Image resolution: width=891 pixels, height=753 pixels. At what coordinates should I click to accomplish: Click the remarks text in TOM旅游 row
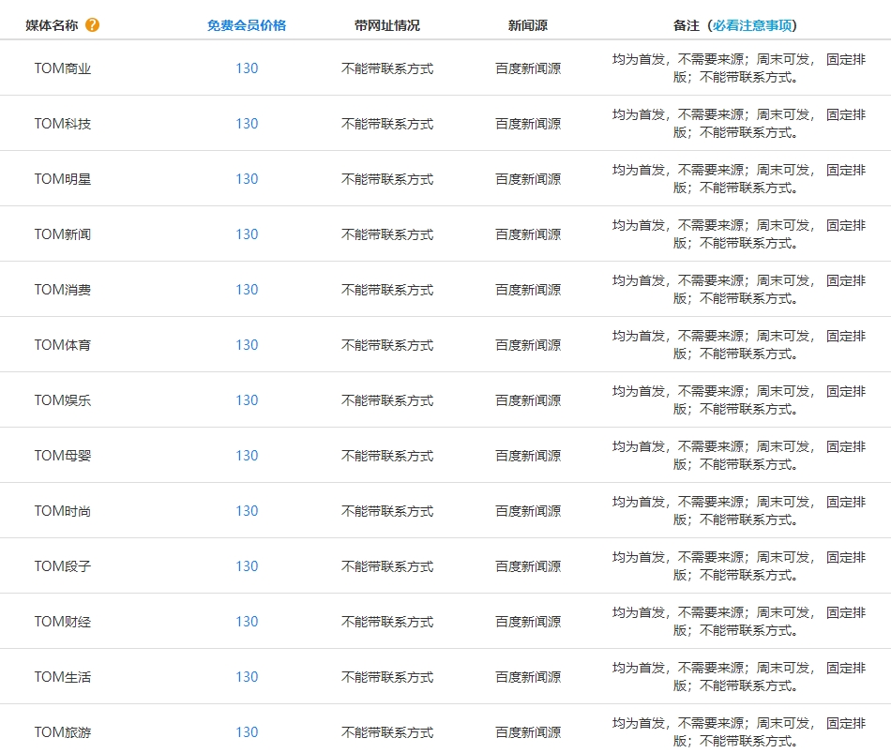coord(739,732)
